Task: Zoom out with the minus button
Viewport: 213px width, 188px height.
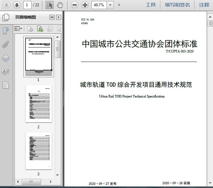Action: click(74, 5)
